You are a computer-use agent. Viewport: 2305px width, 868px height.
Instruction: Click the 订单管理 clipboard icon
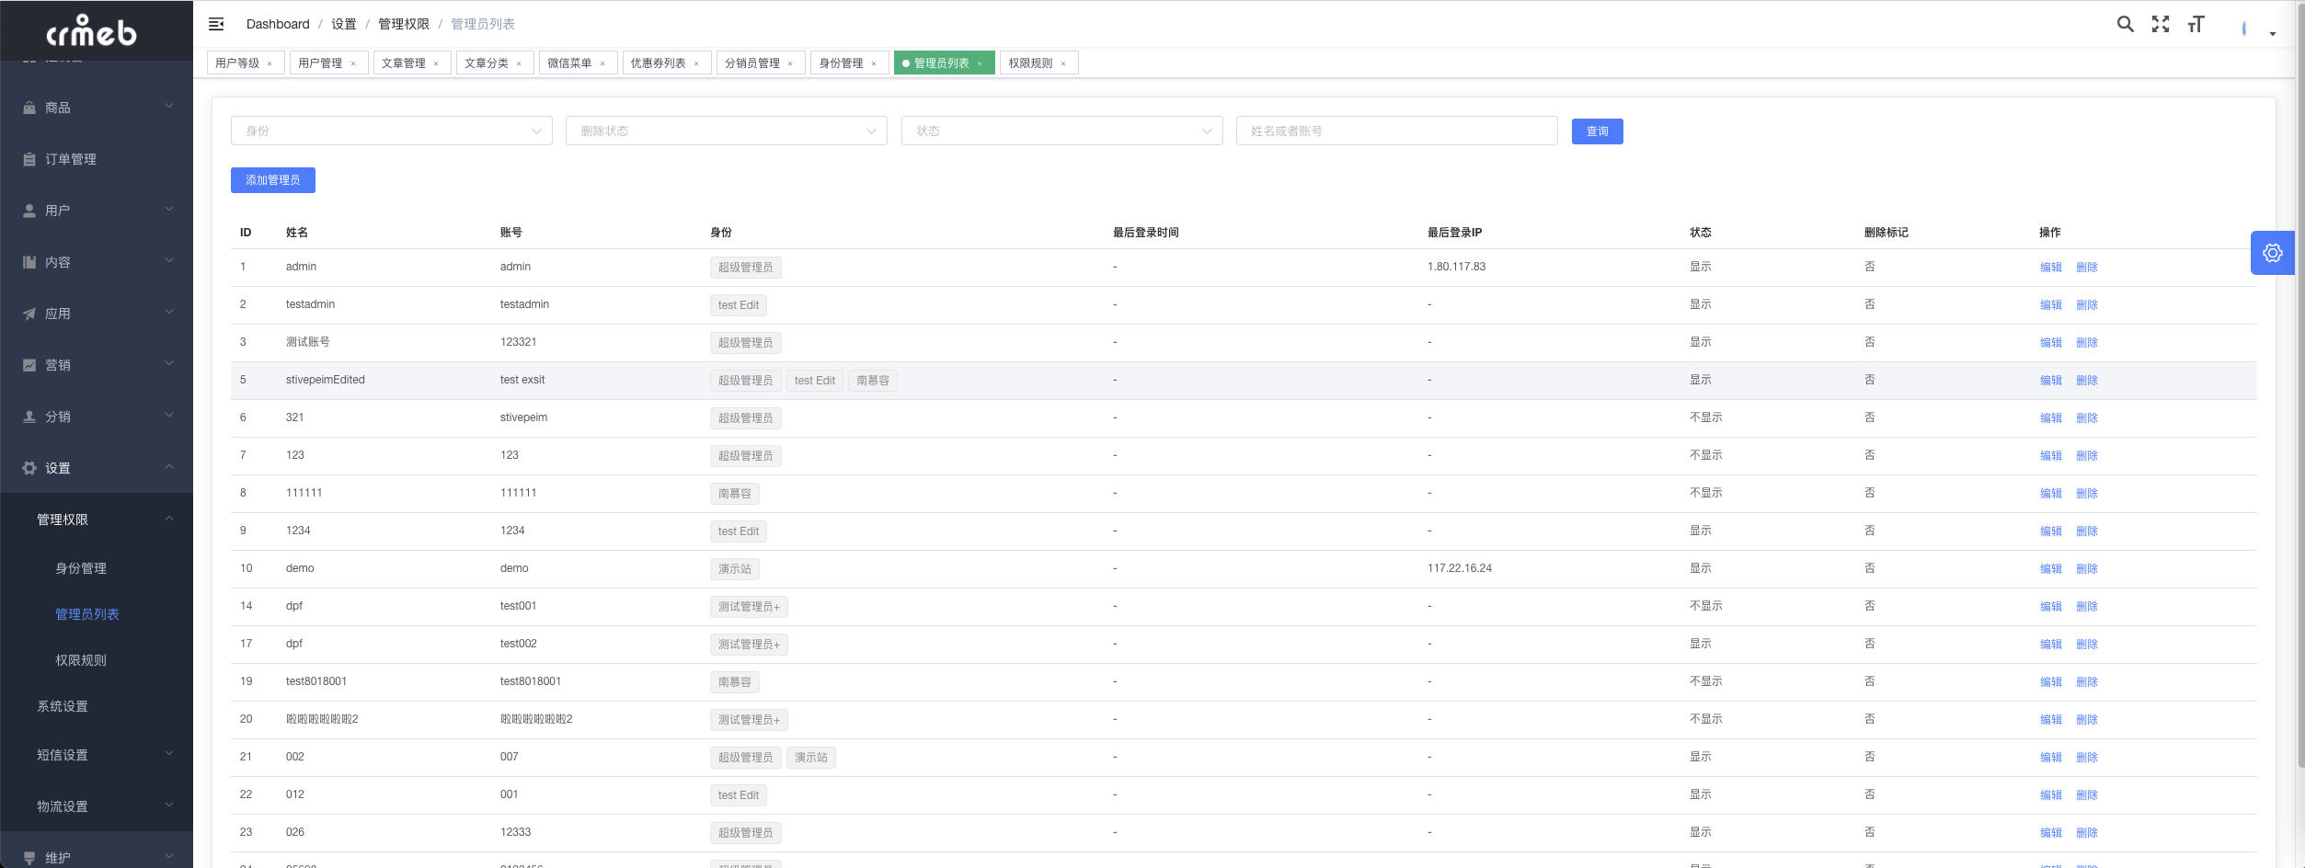[29, 159]
